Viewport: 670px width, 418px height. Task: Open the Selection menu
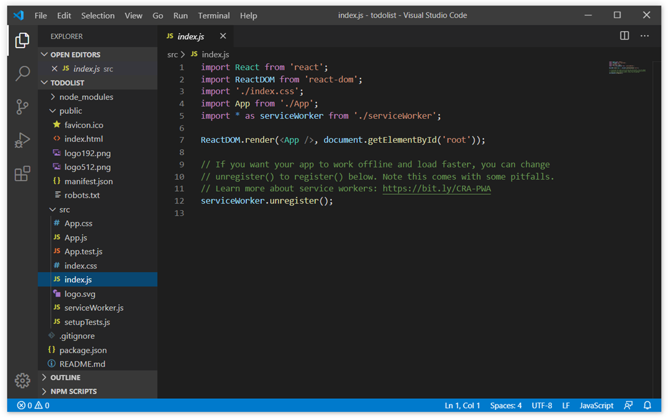click(98, 15)
